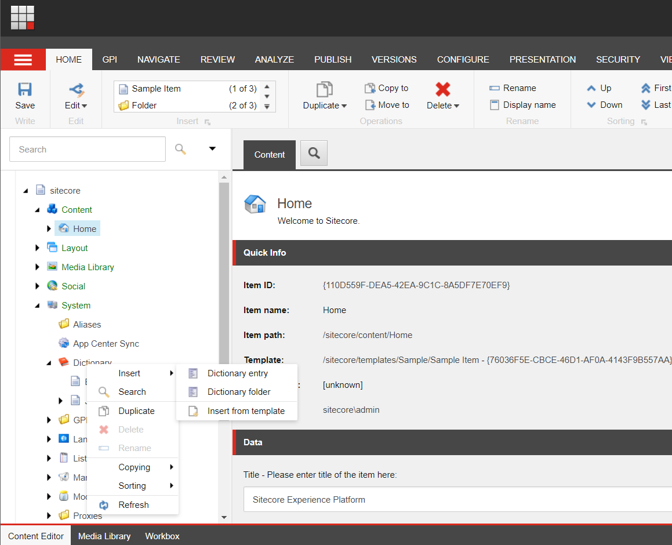Screen dimensions: 672x545
Task: Switch to the PUBLISH ribbon tab
Action: tap(332, 59)
